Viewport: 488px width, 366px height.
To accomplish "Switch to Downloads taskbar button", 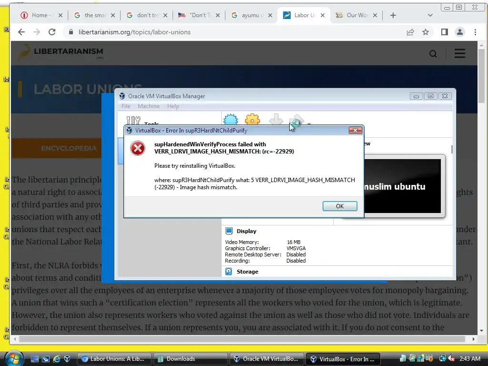I will coord(190,359).
